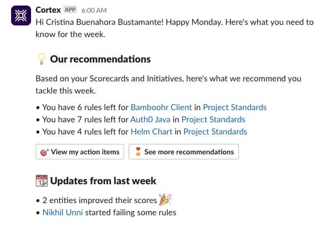Open the Helm Chart link

[151, 132]
